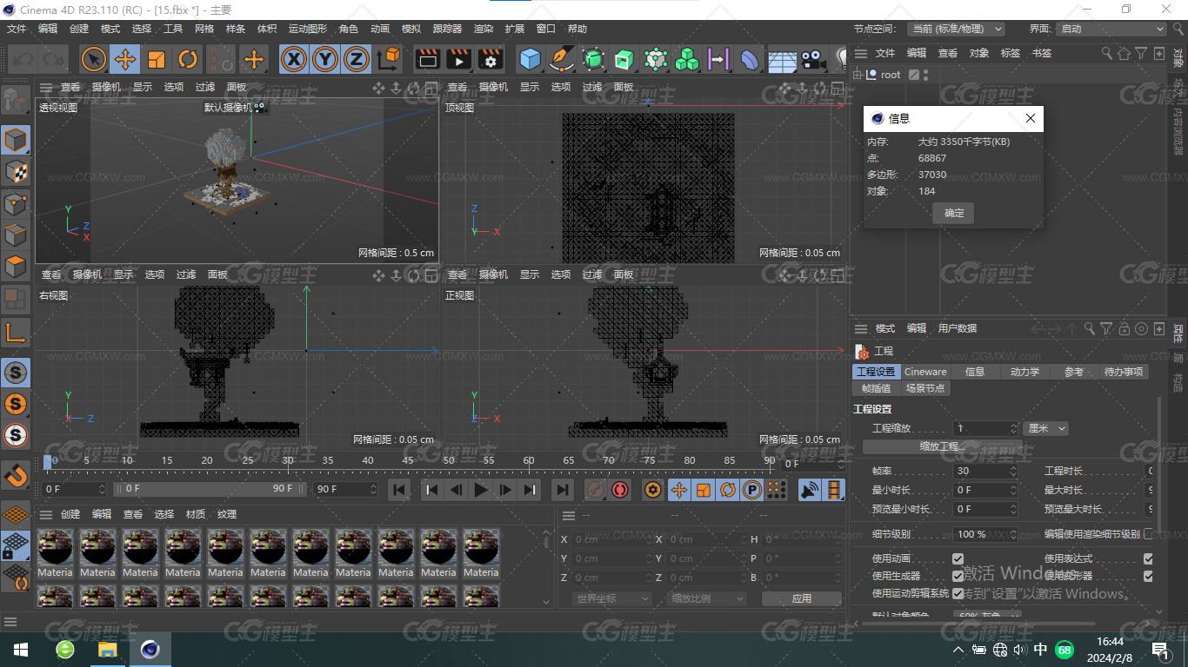Screen dimensions: 1188x667
Task: Open the cloner MoGraph green cubes icon
Action: pos(687,59)
